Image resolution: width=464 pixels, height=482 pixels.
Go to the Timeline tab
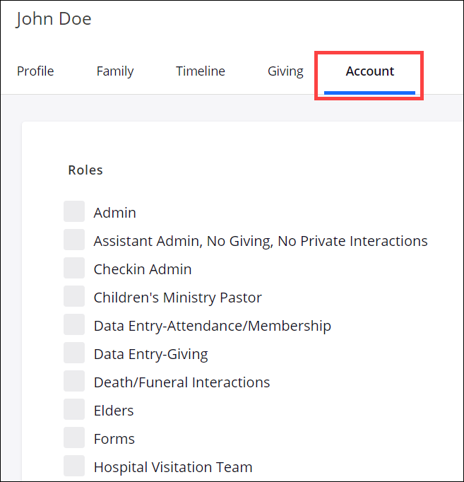tap(201, 71)
